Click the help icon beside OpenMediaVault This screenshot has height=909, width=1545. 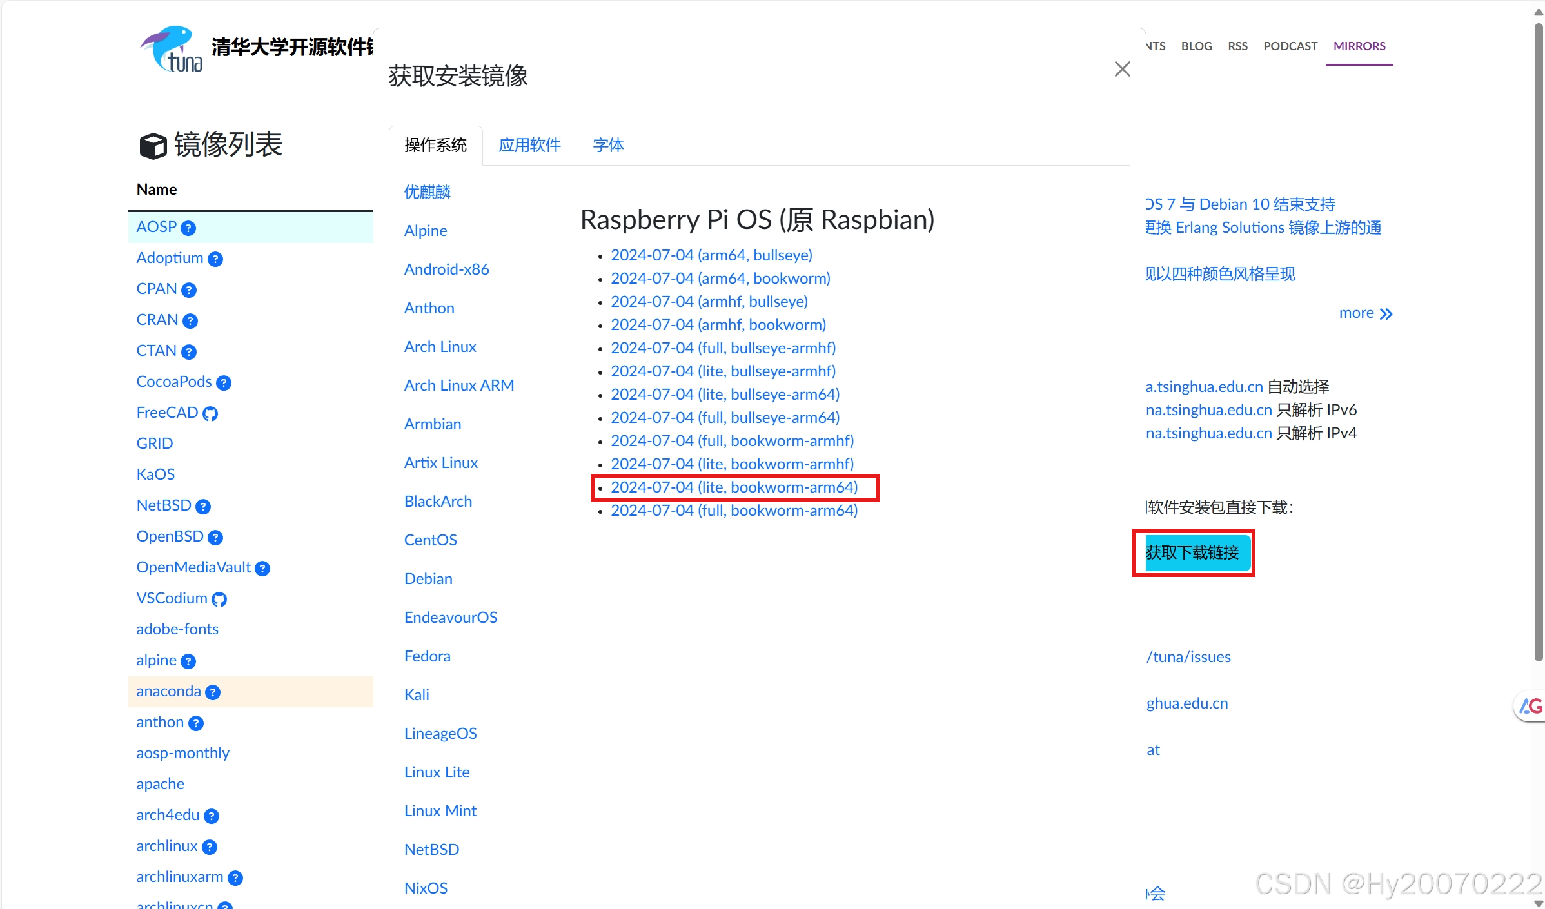(262, 569)
